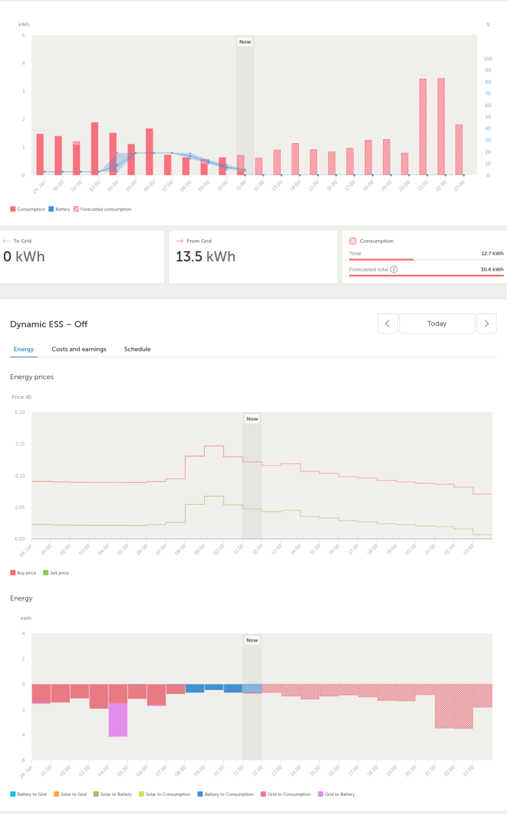Switch to the Energy tab
This screenshot has height=814, width=507.
pyautogui.click(x=24, y=349)
